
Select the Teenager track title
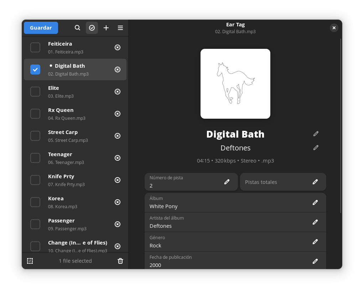click(60, 154)
